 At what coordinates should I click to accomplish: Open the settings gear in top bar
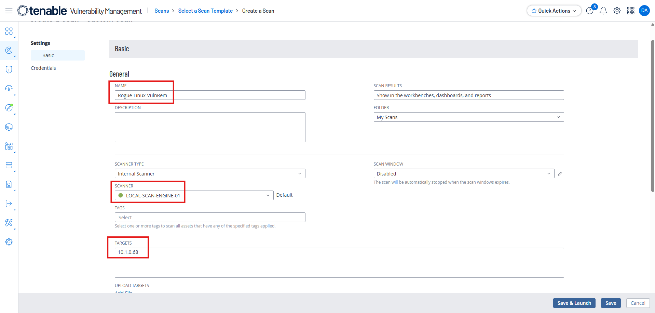pyautogui.click(x=617, y=11)
